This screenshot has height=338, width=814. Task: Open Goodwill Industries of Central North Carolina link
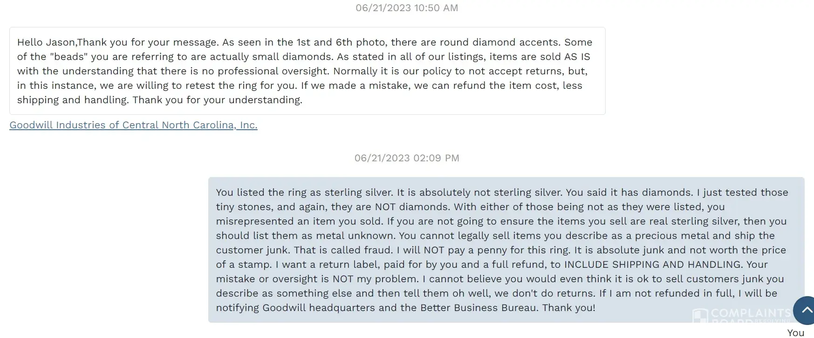pyautogui.click(x=133, y=125)
